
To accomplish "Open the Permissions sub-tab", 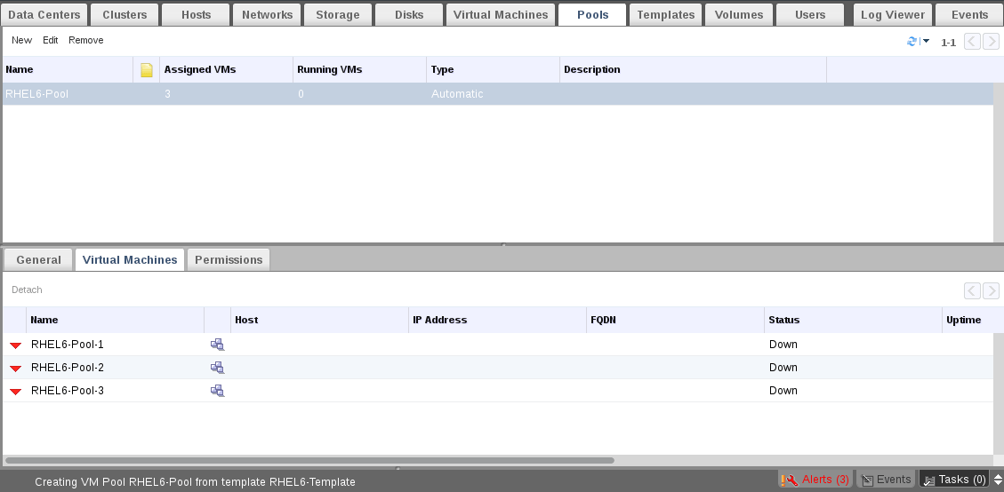I will (x=229, y=259).
